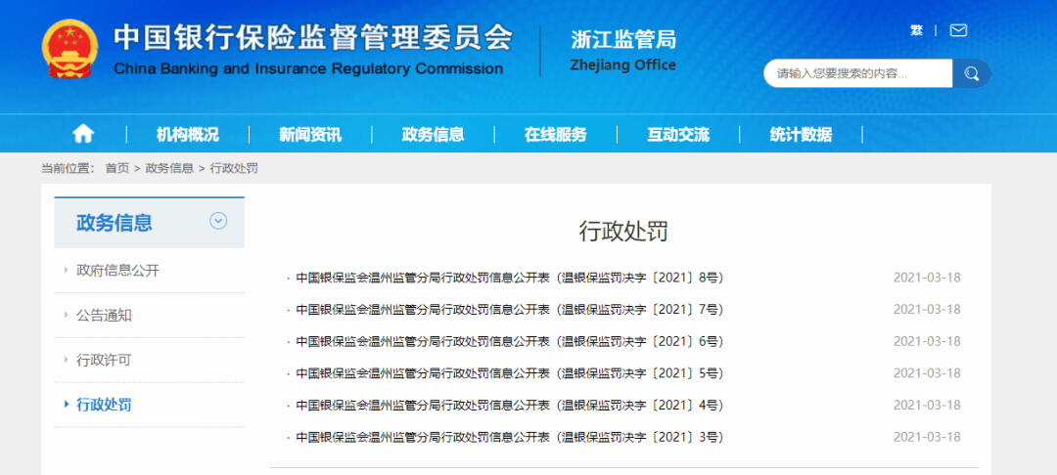Click the 行政处罚 page heading

pos(623,232)
